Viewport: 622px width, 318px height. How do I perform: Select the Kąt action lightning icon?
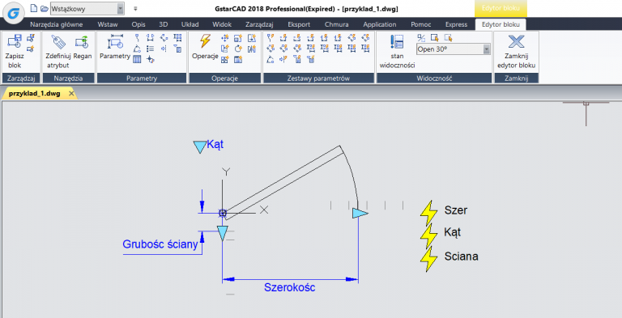(x=428, y=236)
